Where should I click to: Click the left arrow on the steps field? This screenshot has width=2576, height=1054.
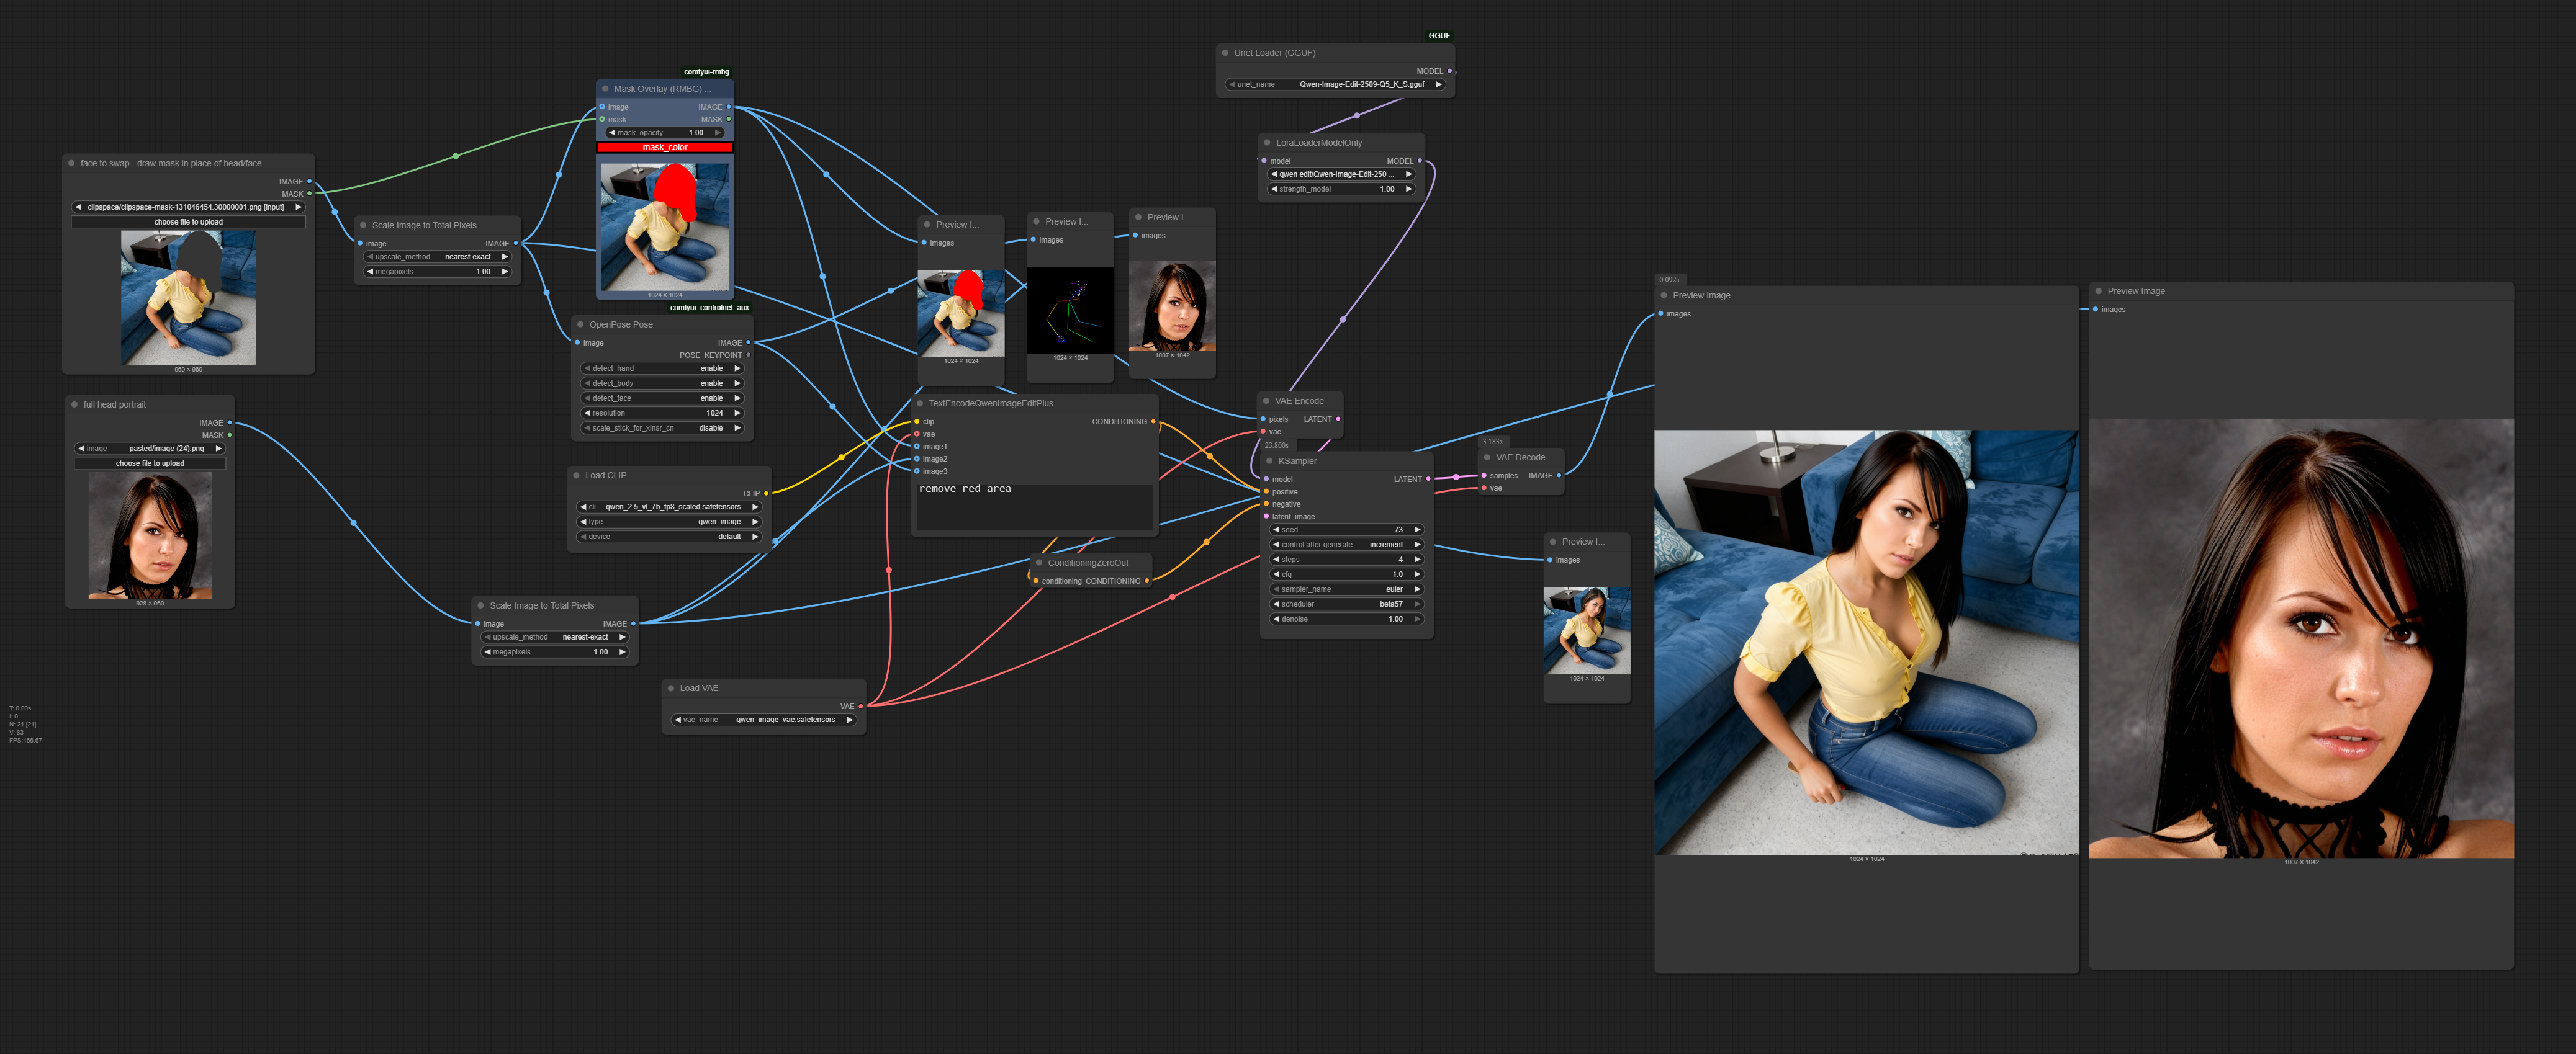(x=1275, y=560)
